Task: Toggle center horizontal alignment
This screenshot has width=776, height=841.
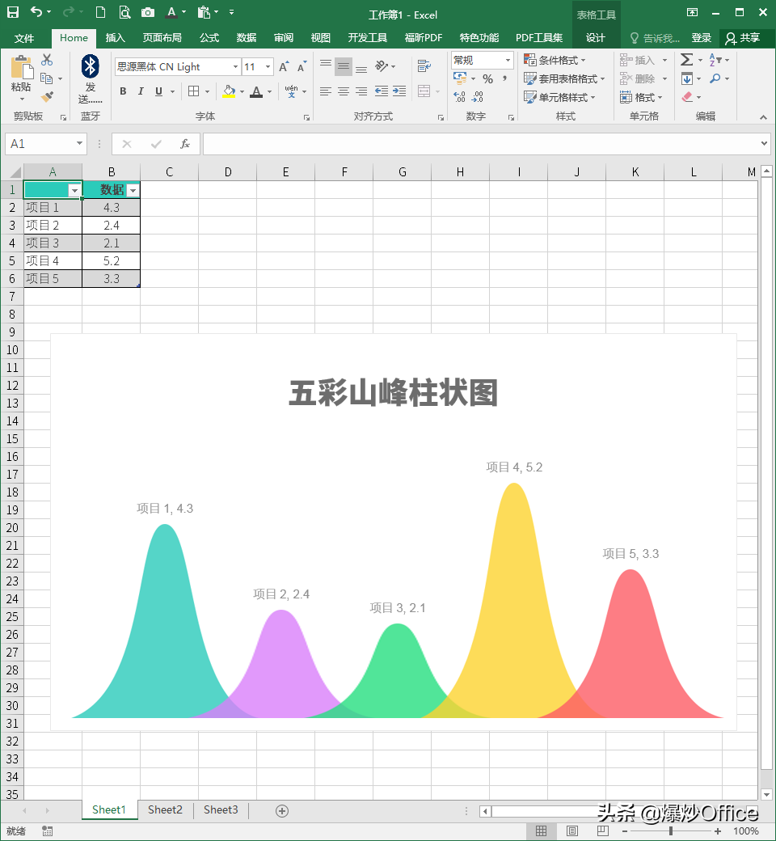Action: point(344,91)
